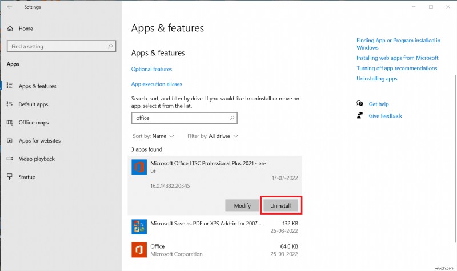The height and width of the screenshot is (271, 457).
Task: Click the magnifier in the office search box
Action: [232, 118]
